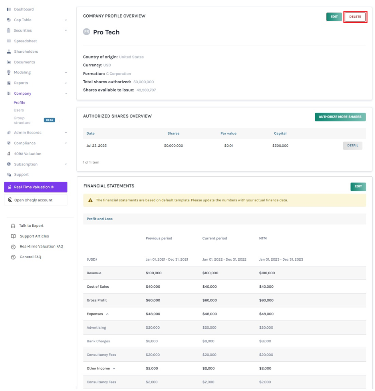Click the Spreadsheet grid icon
Screen dimensions: 375x391
click(9, 41)
